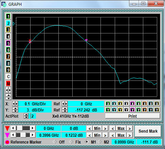
Task: Toggle the second cyan Y autoscale button
Action: click(x=114, y=110)
